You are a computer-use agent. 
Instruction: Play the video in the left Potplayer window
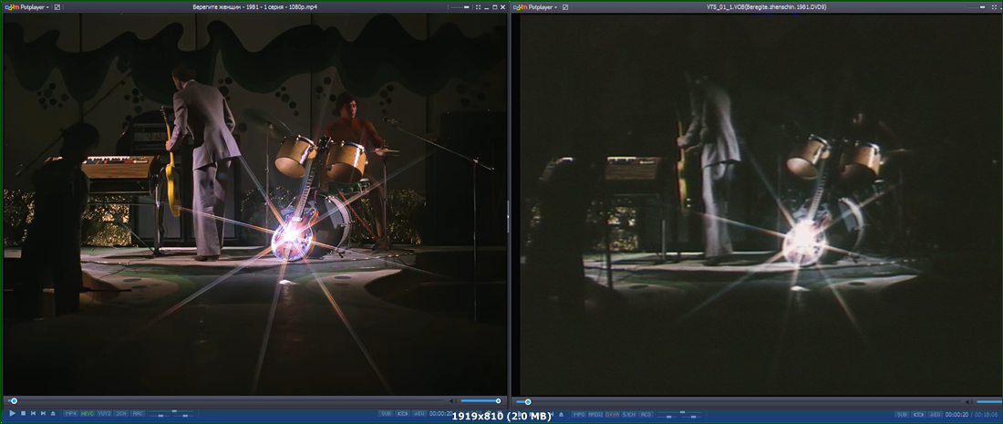click(12, 414)
